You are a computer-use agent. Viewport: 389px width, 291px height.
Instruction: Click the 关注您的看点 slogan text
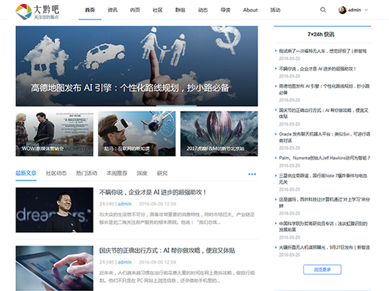pyautogui.click(x=47, y=17)
